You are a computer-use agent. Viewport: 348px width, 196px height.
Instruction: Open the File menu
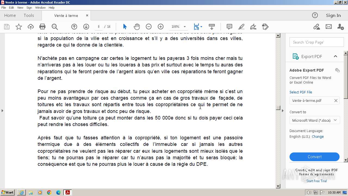4,8
